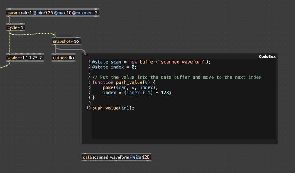Click the green comment line in the code
Image resolution: width=295 pixels, height=173 pixels.
[176, 77]
